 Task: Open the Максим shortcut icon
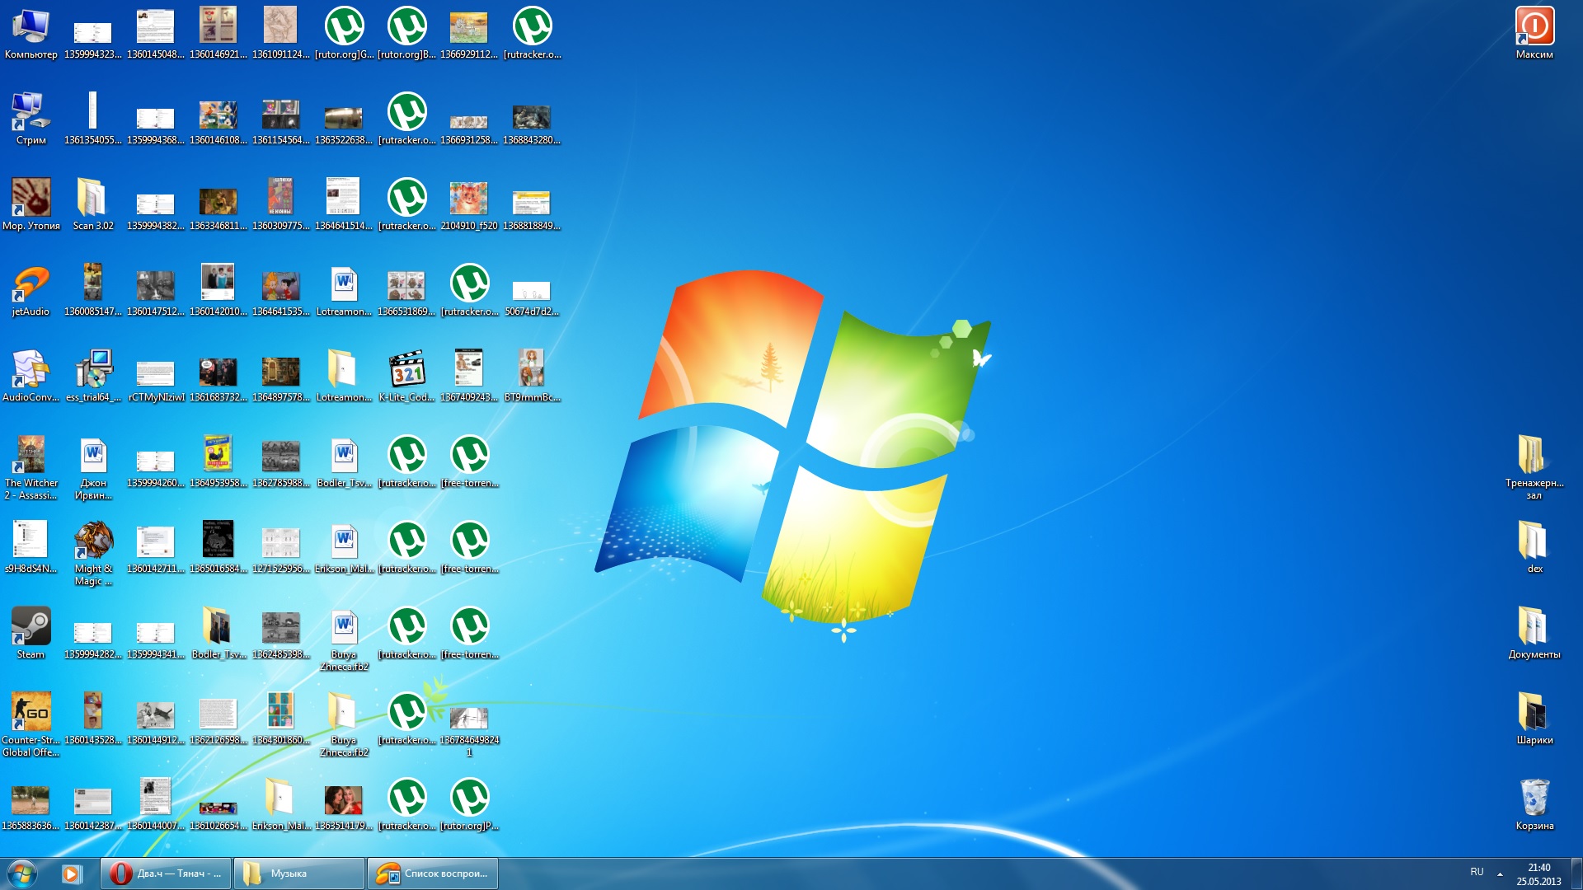coord(1534,33)
